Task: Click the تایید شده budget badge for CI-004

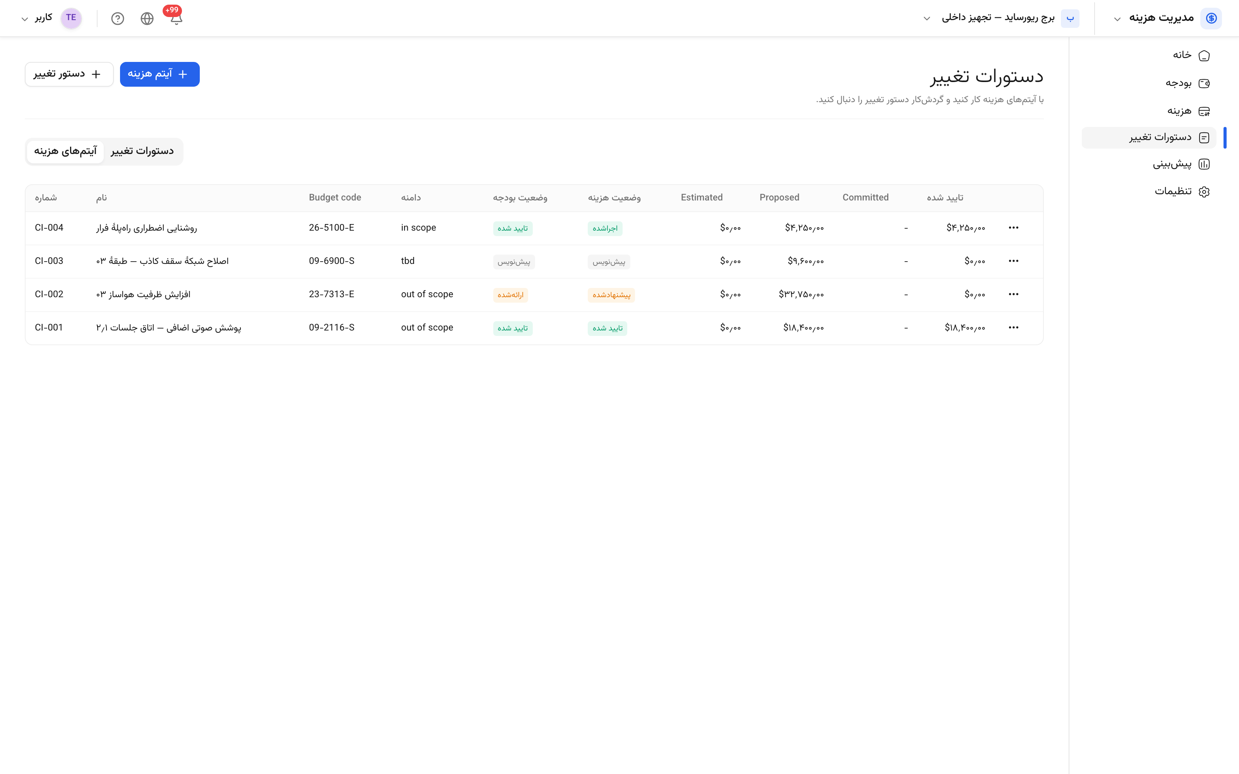Action: coord(513,228)
